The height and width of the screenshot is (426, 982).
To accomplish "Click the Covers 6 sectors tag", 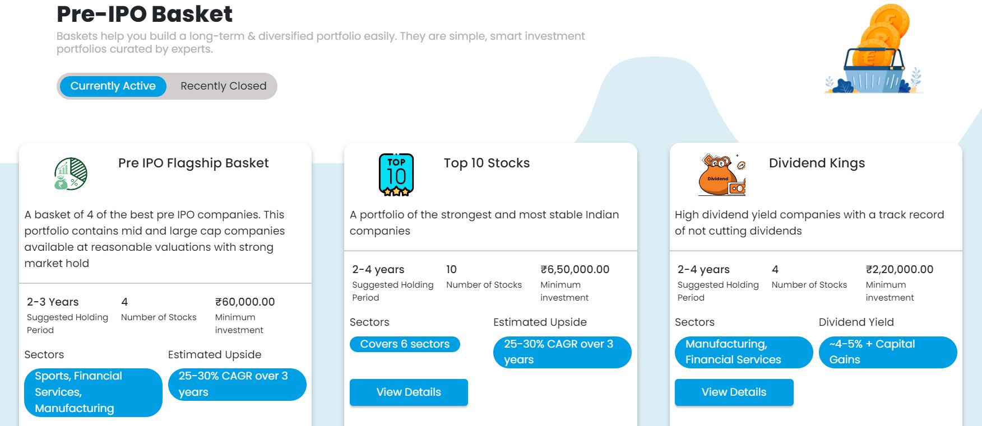I will pyautogui.click(x=405, y=344).
